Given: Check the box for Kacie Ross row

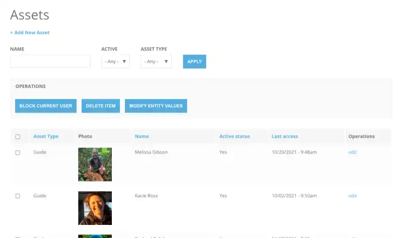Looking at the screenshot, I should pos(18,196).
